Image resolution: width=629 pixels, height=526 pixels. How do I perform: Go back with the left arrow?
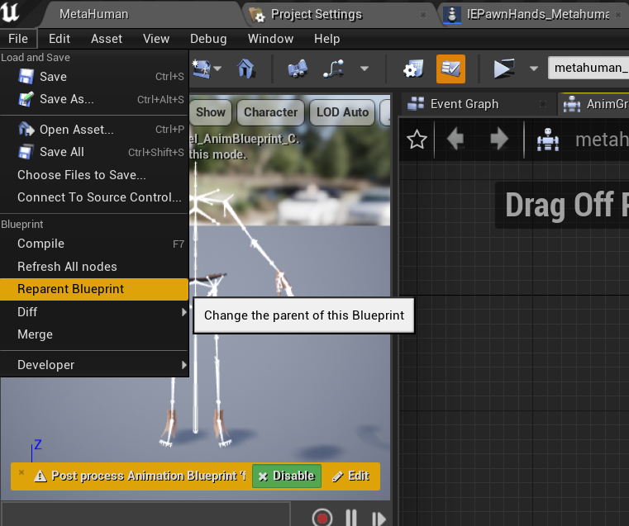455,140
